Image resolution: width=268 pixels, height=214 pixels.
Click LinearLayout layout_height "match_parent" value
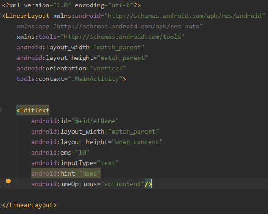(x=123, y=58)
